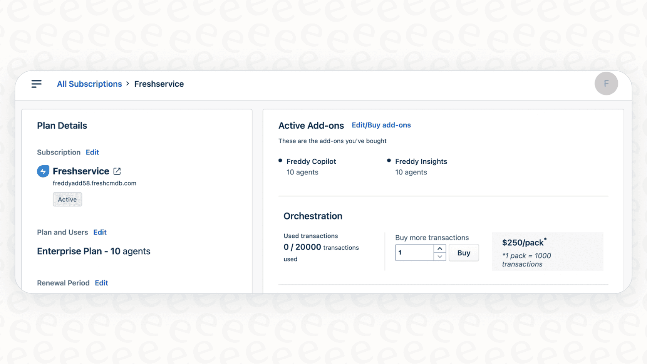The image size is (647, 364).
Task: Increase the transaction pack quantity
Action: [440, 248]
